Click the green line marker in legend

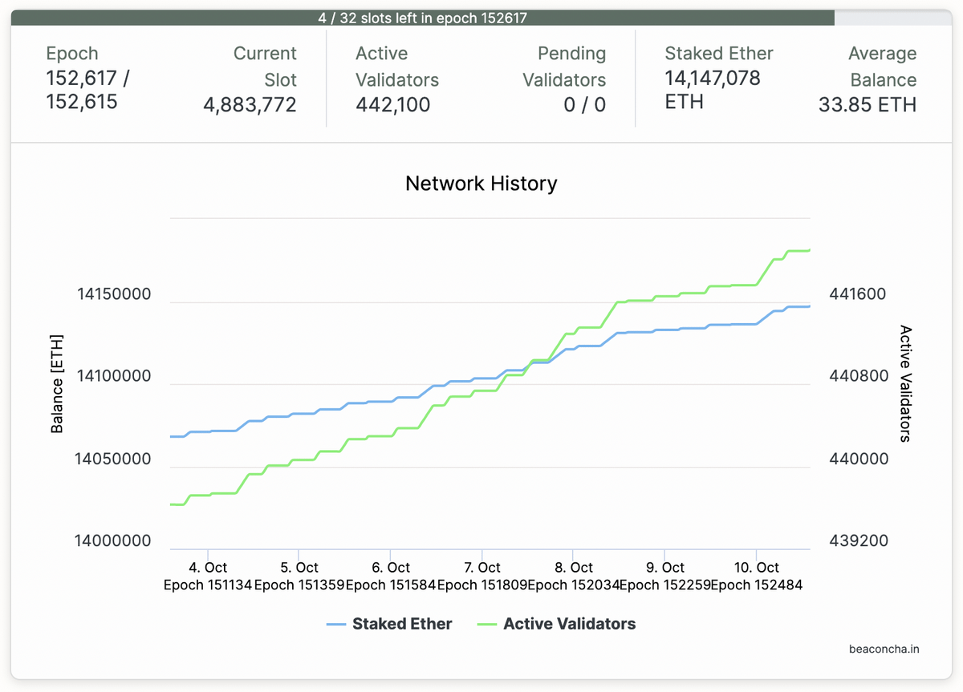(x=487, y=624)
